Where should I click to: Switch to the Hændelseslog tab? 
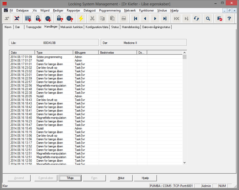click(131, 27)
